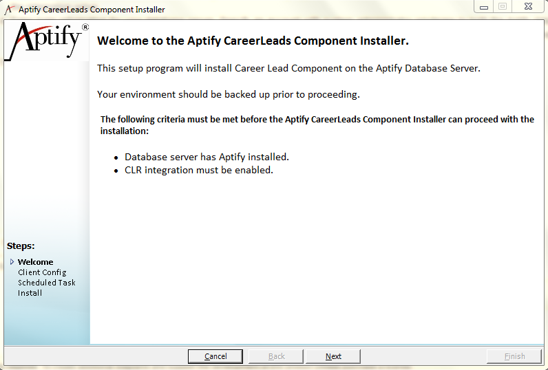
Task: Select the Scheduled Task step
Action: pos(47,283)
